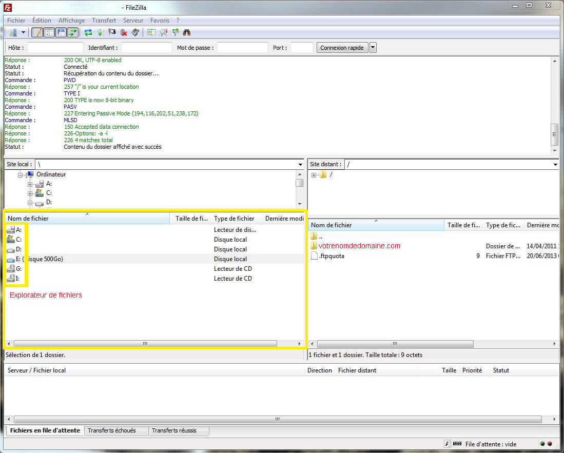The width and height of the screenshot is (564, 453).
Task: Select Ordinateur in the local tree
Action: click(51, 174)
